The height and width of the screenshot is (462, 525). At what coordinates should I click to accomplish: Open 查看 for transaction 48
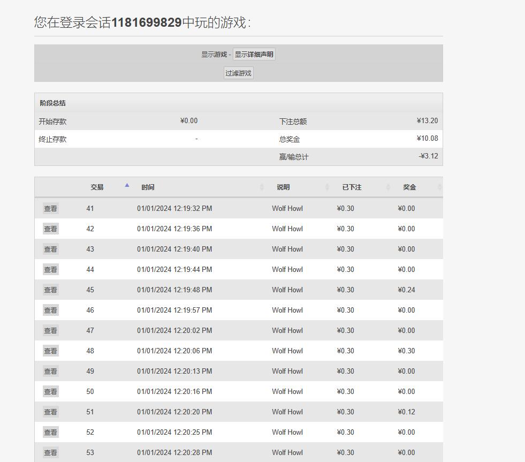[x=50, y=351]
